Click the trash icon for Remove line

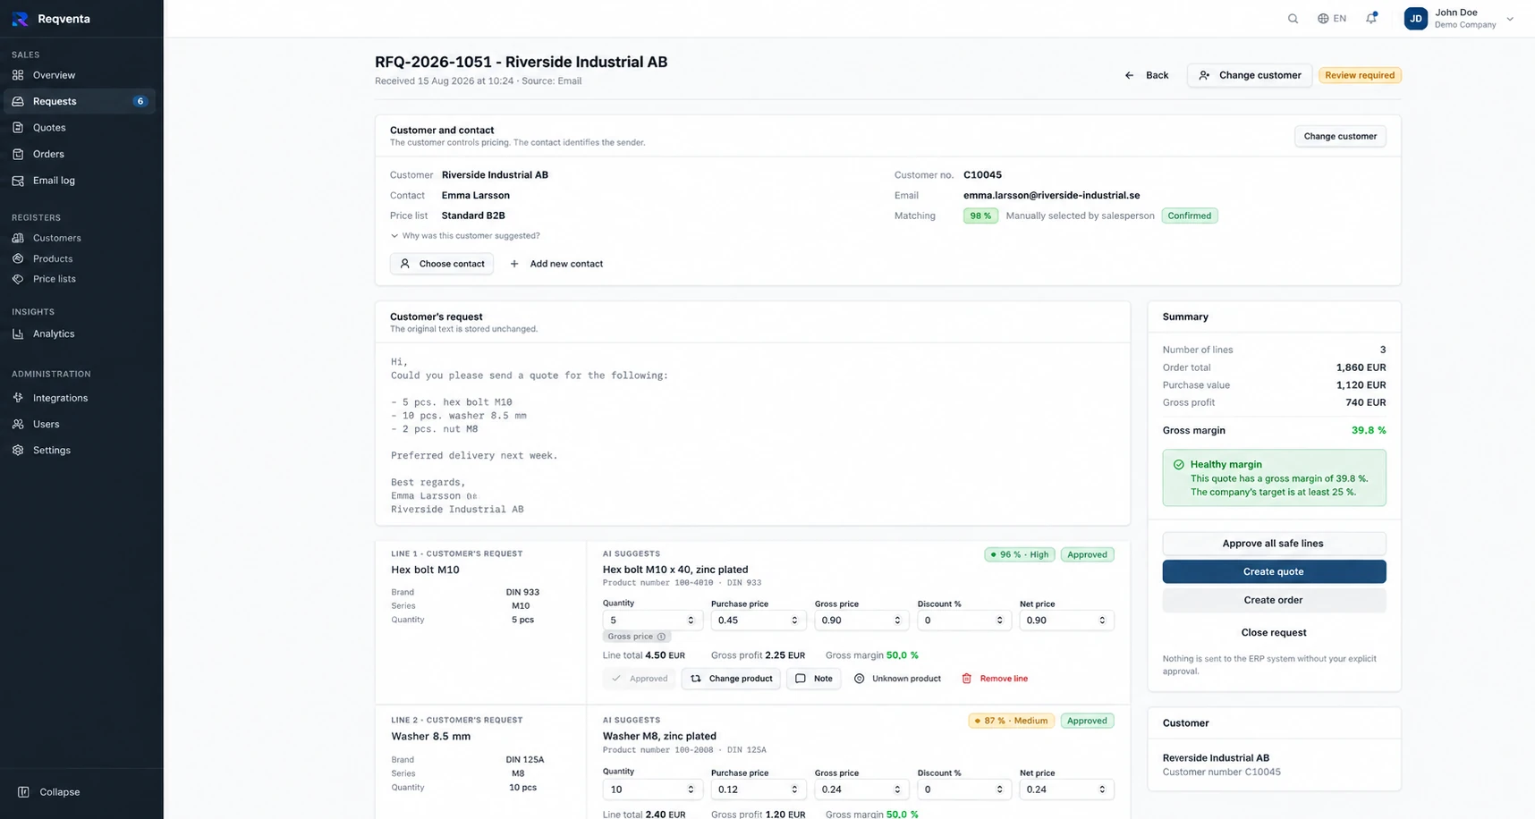966,679
